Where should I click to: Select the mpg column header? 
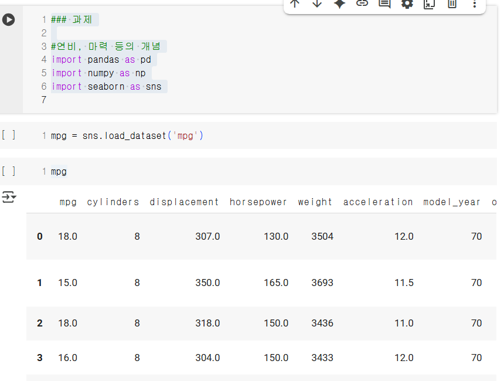click(x=68, y=202)
